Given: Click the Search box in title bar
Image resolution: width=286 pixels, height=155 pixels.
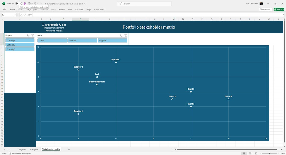Looking at the screenshot, I should tap(144, 4).
